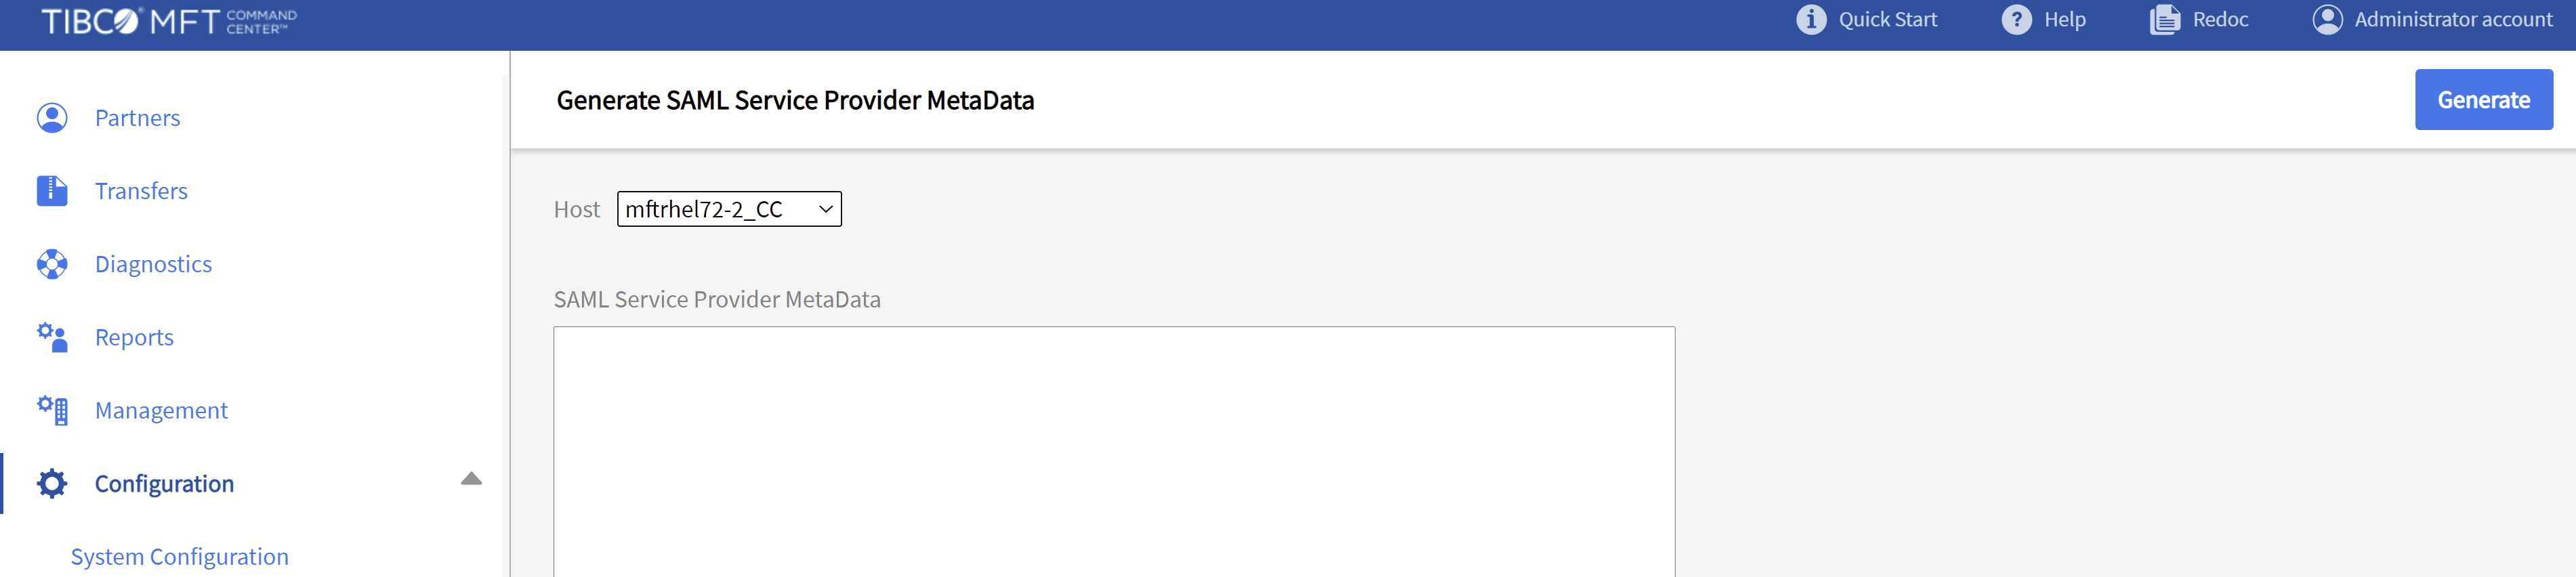Click the Reports gear-person icon
The width and height of the screenshot is (2576, 577).
[52, 337]
